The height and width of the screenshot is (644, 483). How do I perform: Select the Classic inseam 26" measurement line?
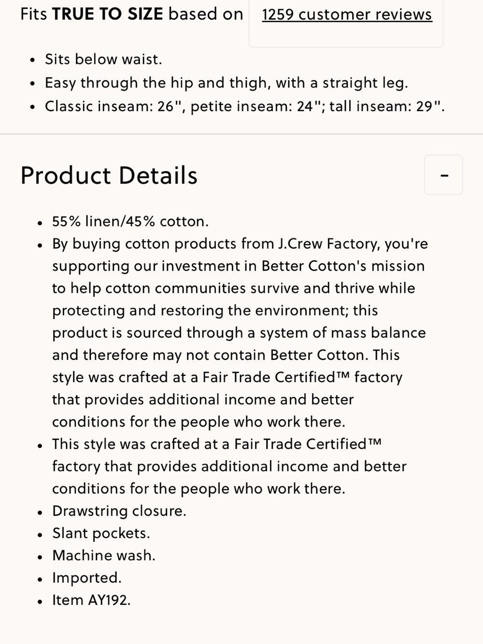pyautogui.click(x=245, y=106)
